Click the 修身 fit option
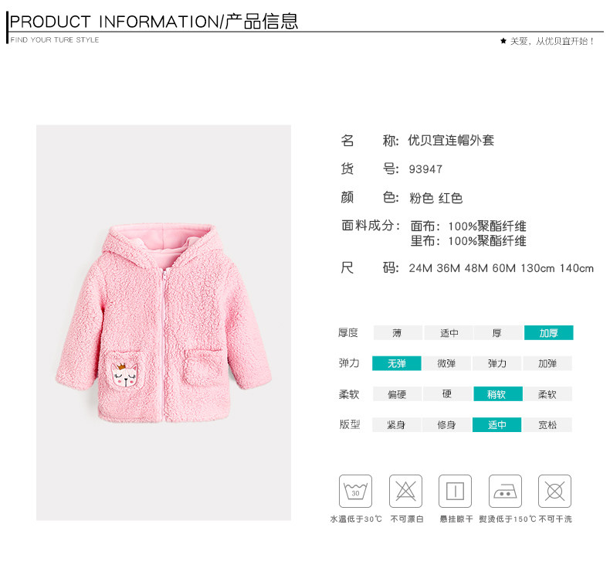 tap(446, 425)
